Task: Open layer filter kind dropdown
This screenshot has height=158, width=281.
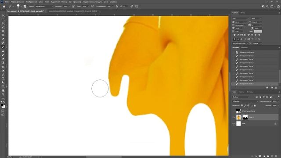Action: [241, 97]
